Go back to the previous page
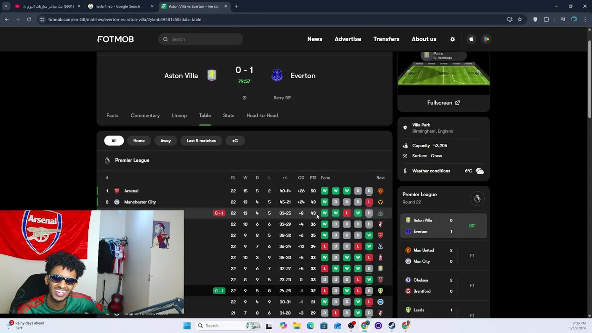The width and height of the screenshot is (592, 333). 6,19
